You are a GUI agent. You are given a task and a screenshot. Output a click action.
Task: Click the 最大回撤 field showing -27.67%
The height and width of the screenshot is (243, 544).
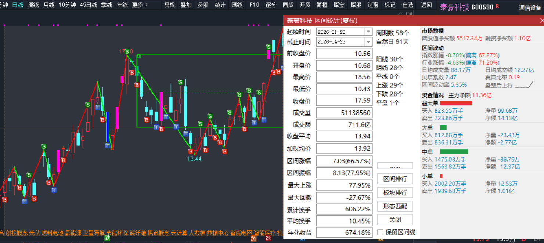point(344,197)
